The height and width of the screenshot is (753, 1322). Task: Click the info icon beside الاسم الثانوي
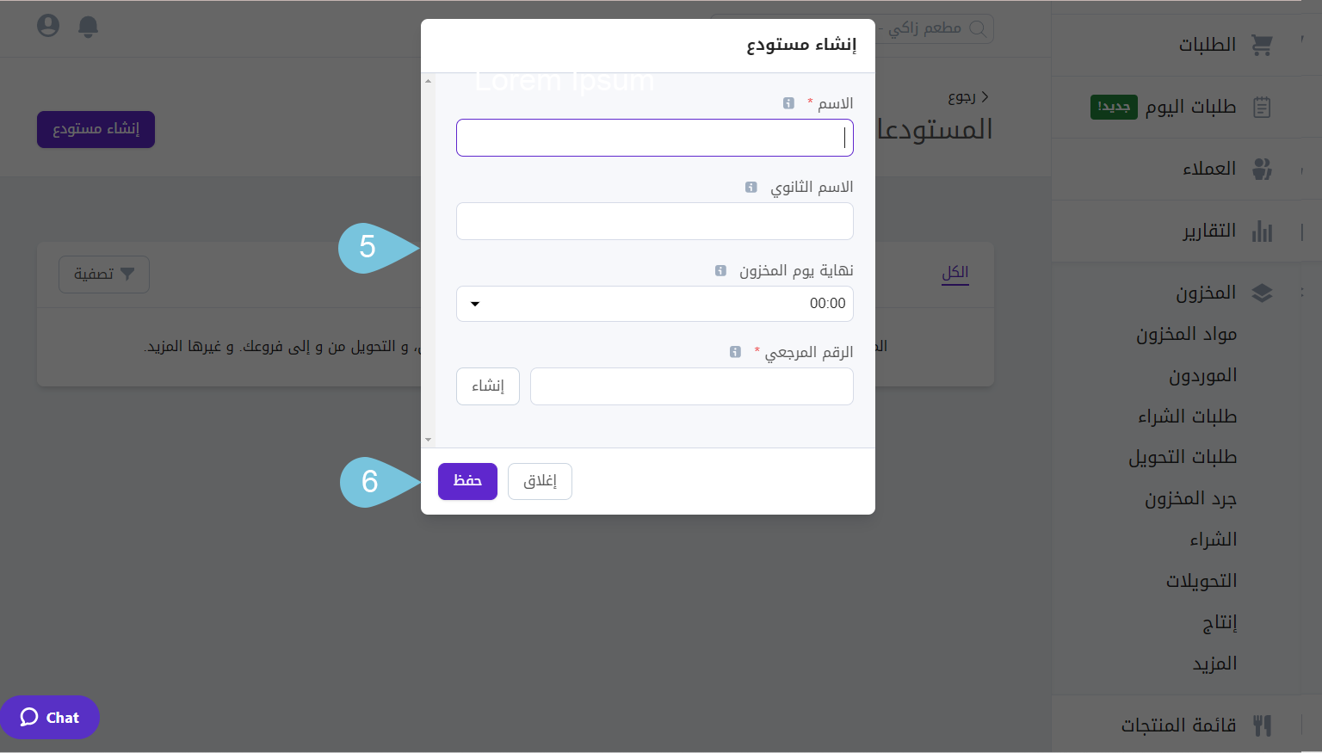coord(751,187)
